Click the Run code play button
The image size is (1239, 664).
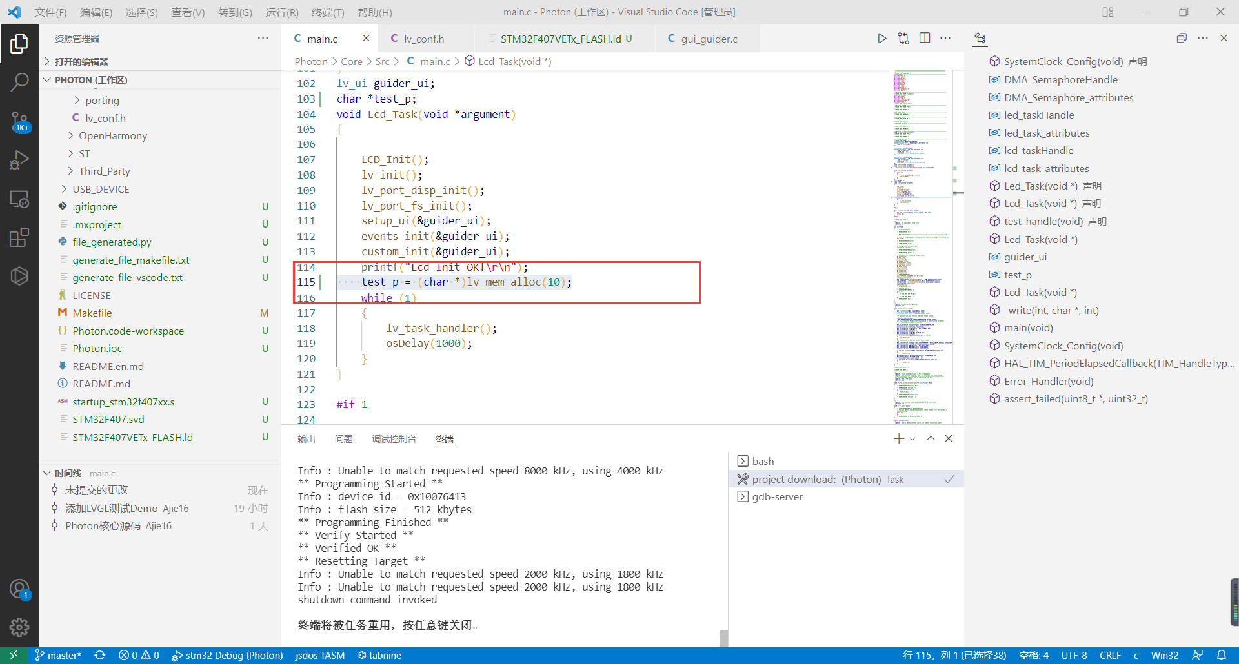[881, 39]
